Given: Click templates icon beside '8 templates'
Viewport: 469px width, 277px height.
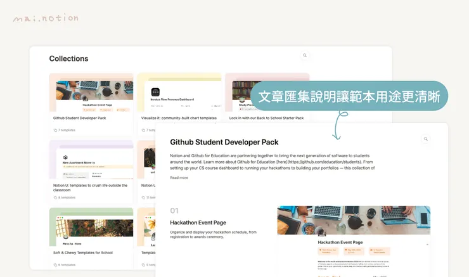Looking at the screenshot, I should tap(55, 197).
